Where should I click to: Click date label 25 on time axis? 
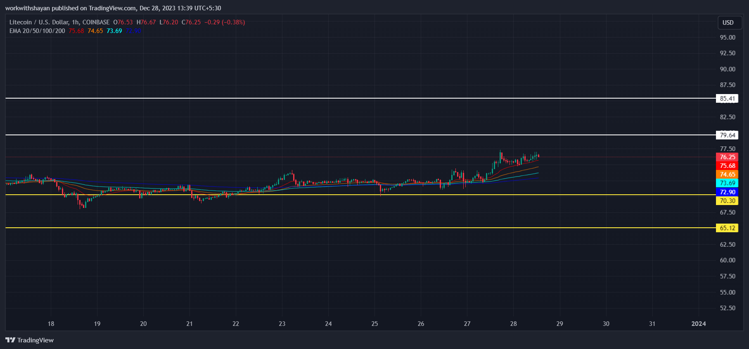coord(374,324)
